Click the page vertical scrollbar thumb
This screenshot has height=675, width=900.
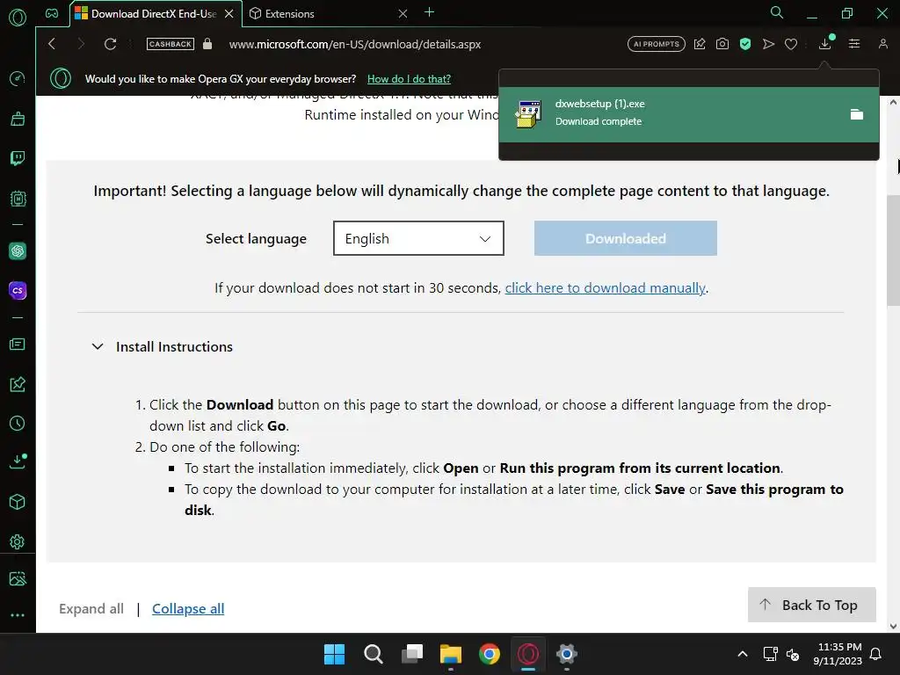coord(893,250)
